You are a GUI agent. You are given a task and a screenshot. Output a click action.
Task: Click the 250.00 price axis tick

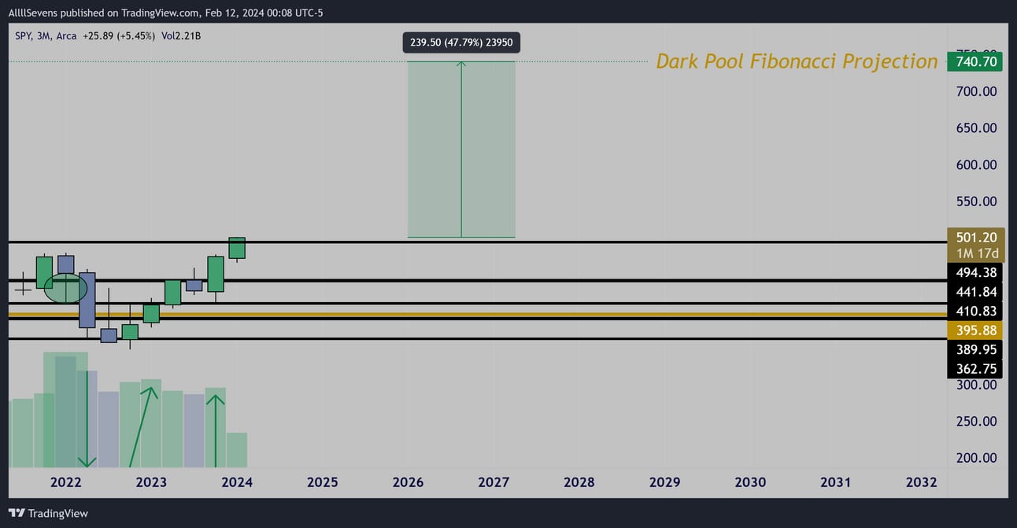point(976,421)
